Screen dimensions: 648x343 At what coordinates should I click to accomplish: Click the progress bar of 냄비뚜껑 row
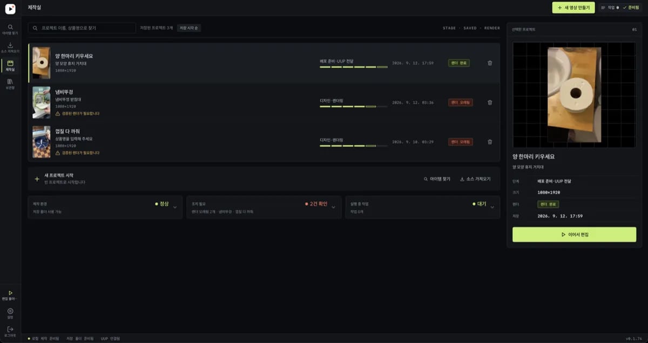pyautogui.click(x=354, y=107)
